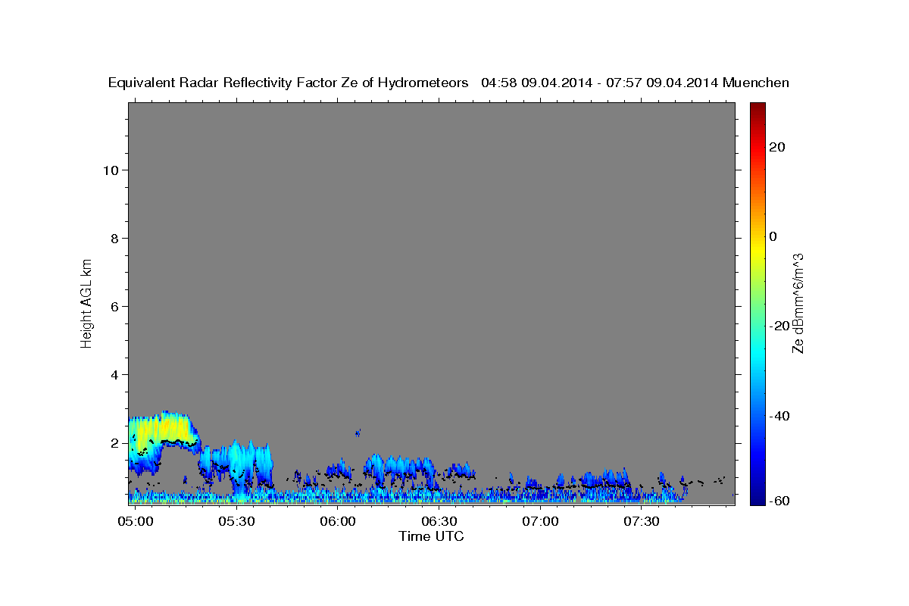Click the 'Time UTC' x-axis label

point(432,536)
